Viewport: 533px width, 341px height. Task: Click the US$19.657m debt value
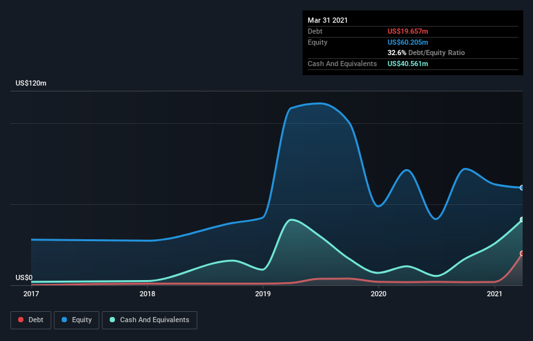pos(408,31)
